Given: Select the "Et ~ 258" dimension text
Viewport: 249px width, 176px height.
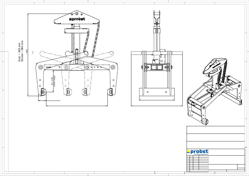Looking at the screenshot, I should click(x=52, y=81).
